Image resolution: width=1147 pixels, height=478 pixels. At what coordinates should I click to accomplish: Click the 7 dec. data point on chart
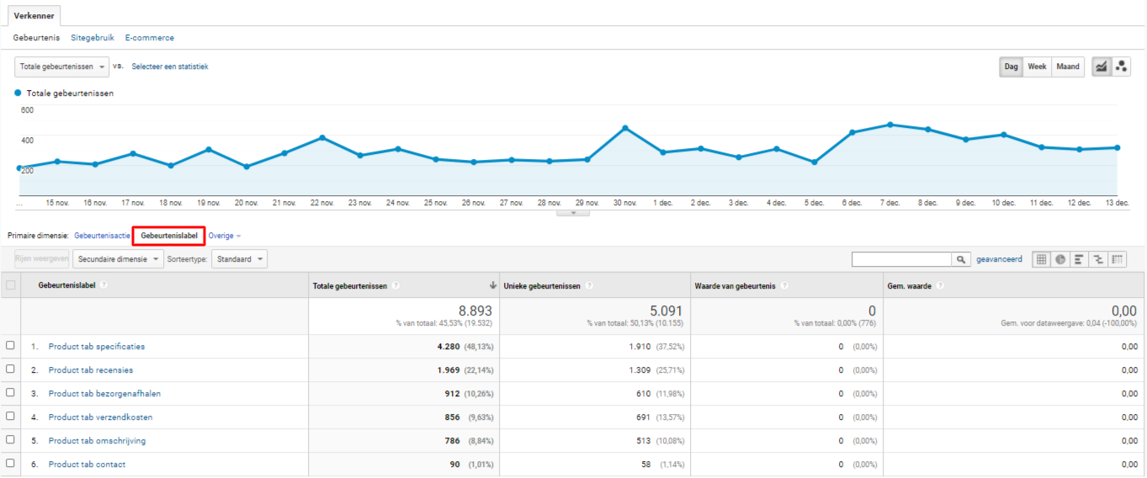[889, 125]
